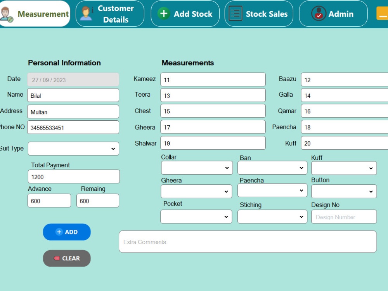Open the Ban dropdown
Screen dimensions: 388x291
272,168
